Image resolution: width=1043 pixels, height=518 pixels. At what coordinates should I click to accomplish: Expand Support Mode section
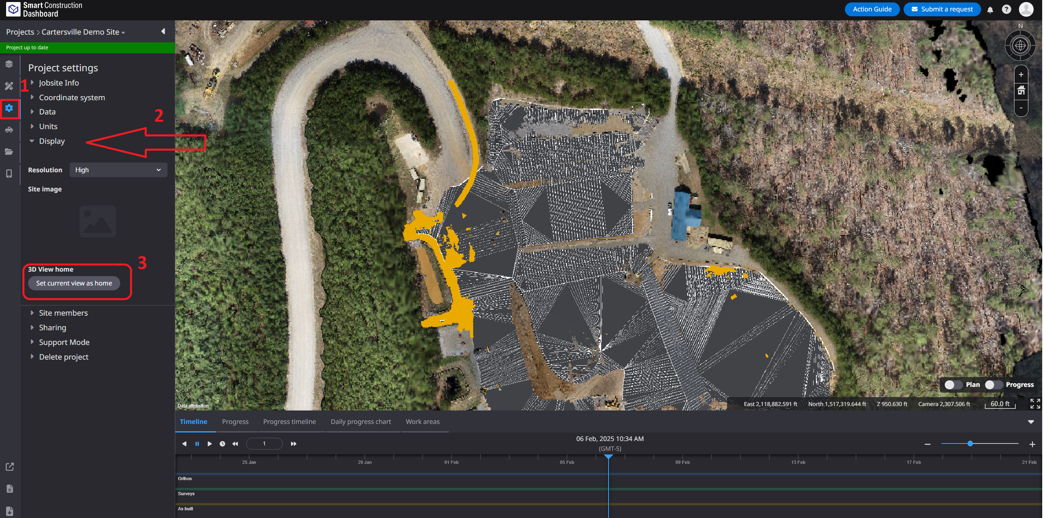64,342
